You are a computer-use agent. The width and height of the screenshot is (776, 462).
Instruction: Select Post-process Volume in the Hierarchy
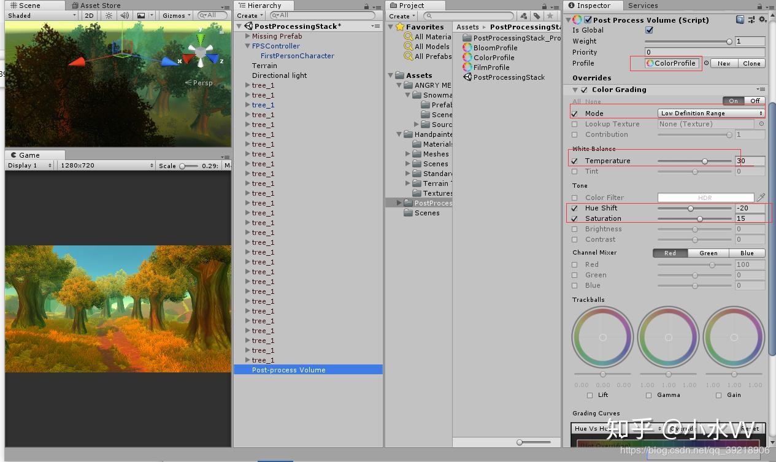(288, 369)
